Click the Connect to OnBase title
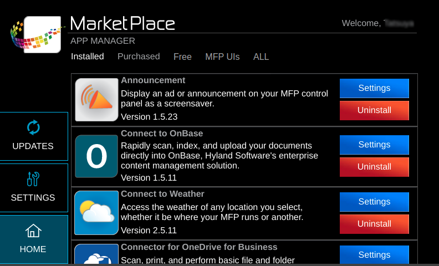This screenshot has height=266, width=439. point(162,134)
